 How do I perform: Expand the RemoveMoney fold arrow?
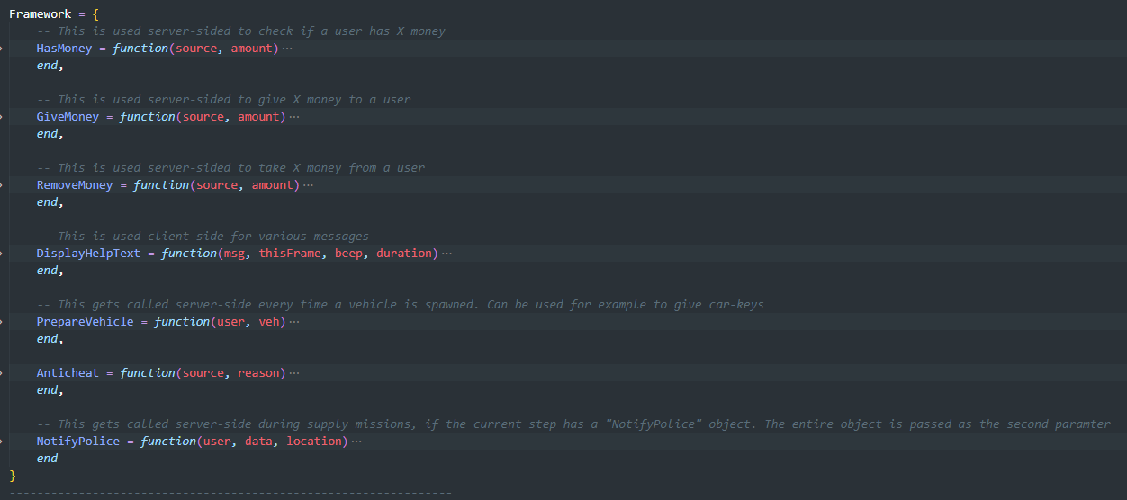(x=3, y=185)
